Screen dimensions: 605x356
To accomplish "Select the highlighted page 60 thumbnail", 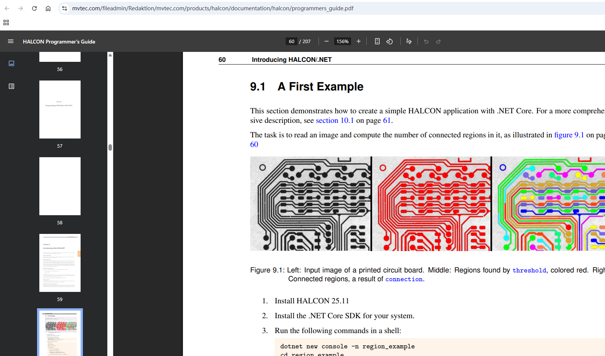I will point(60,332).
